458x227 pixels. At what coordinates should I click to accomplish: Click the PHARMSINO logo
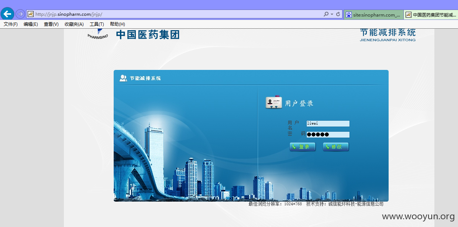click(x=98, y=34)
